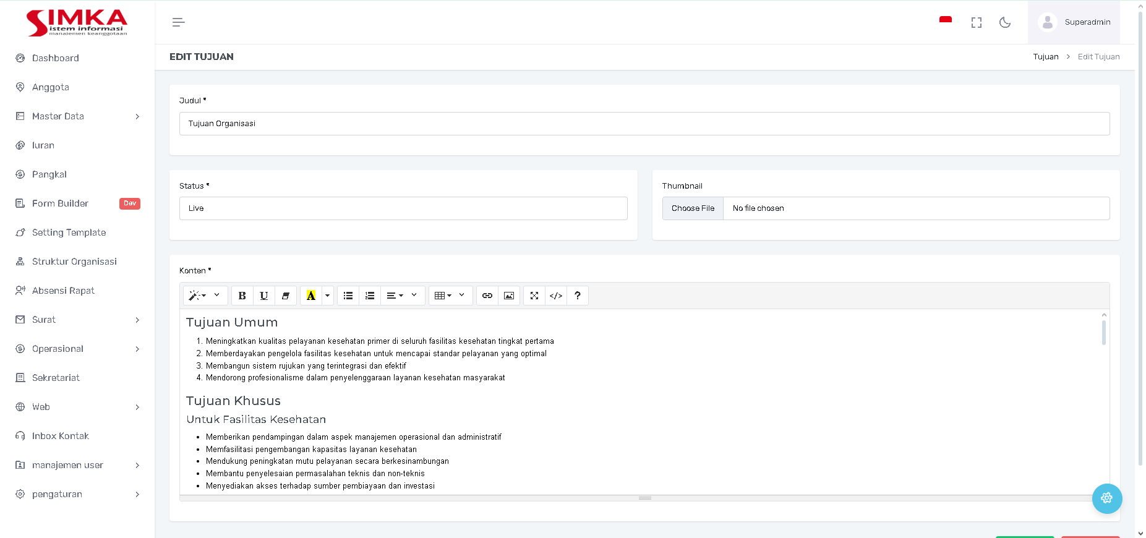1146x538 pixels.
Task: Apply the yellow highlight color swatch
Action: coord(311,296)
